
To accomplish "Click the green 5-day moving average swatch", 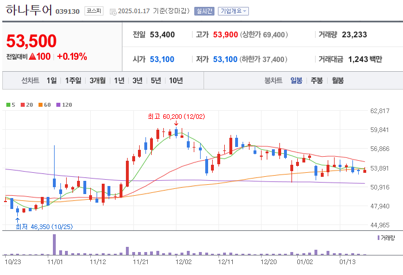I will [8, 104].
